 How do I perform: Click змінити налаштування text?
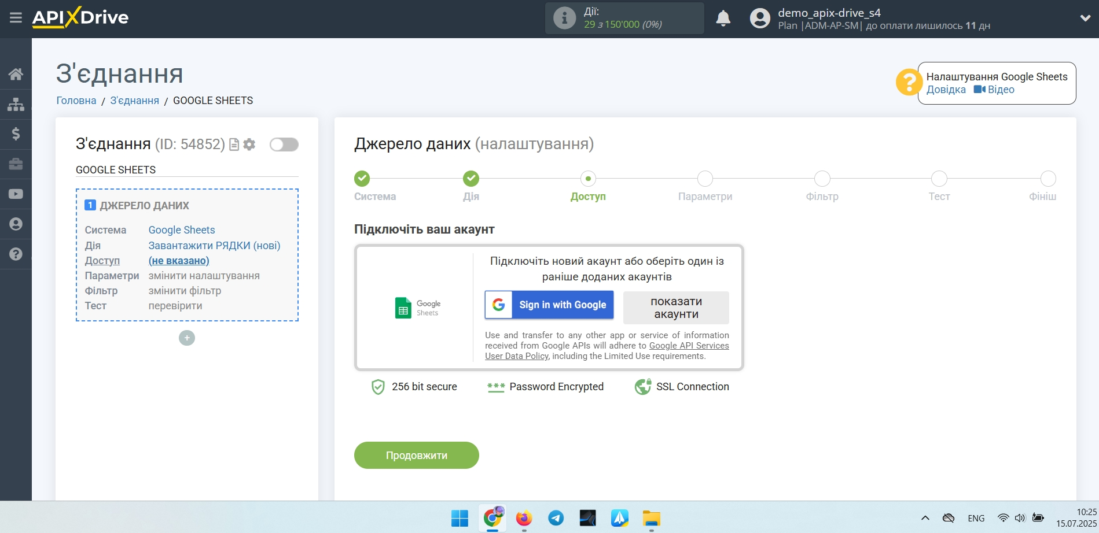204,276
